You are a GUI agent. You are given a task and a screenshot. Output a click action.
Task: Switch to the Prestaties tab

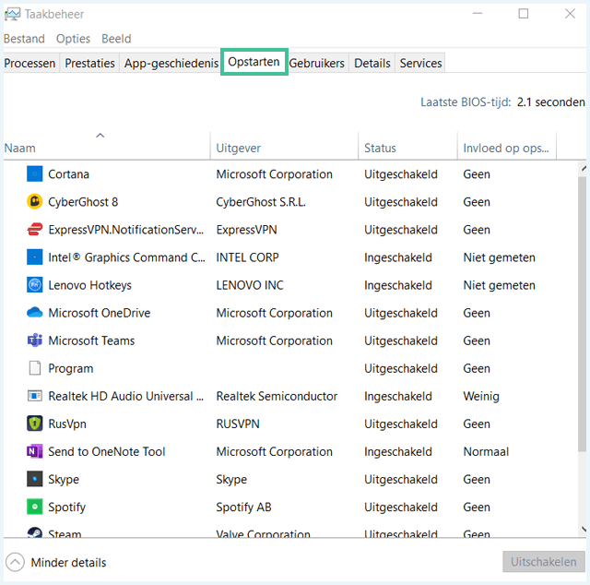point(89,63)
